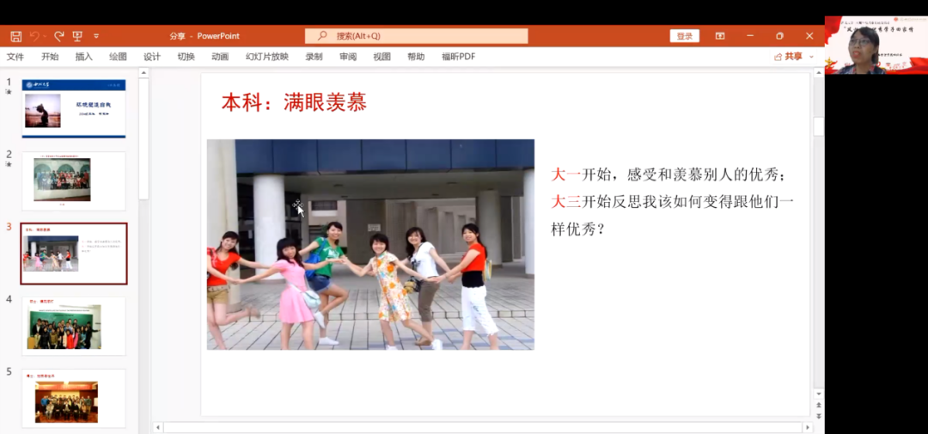Click the slide editor vertical scrollbar

(818, 258)
